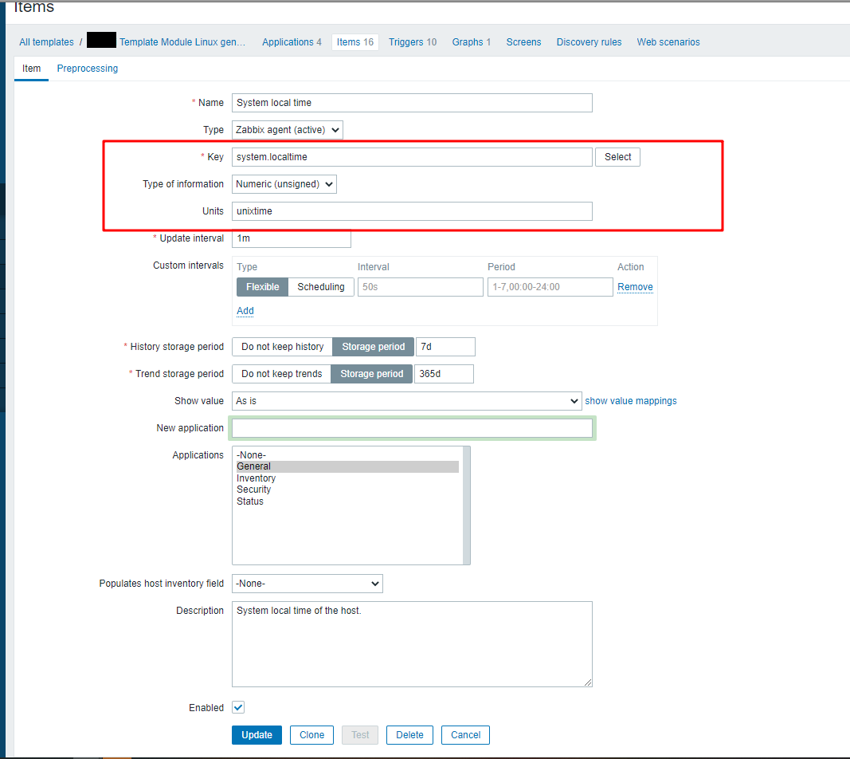The width and height of the screenshot is (850, 759).
Task: Select Inventory in Applications list
Action: 256,478
